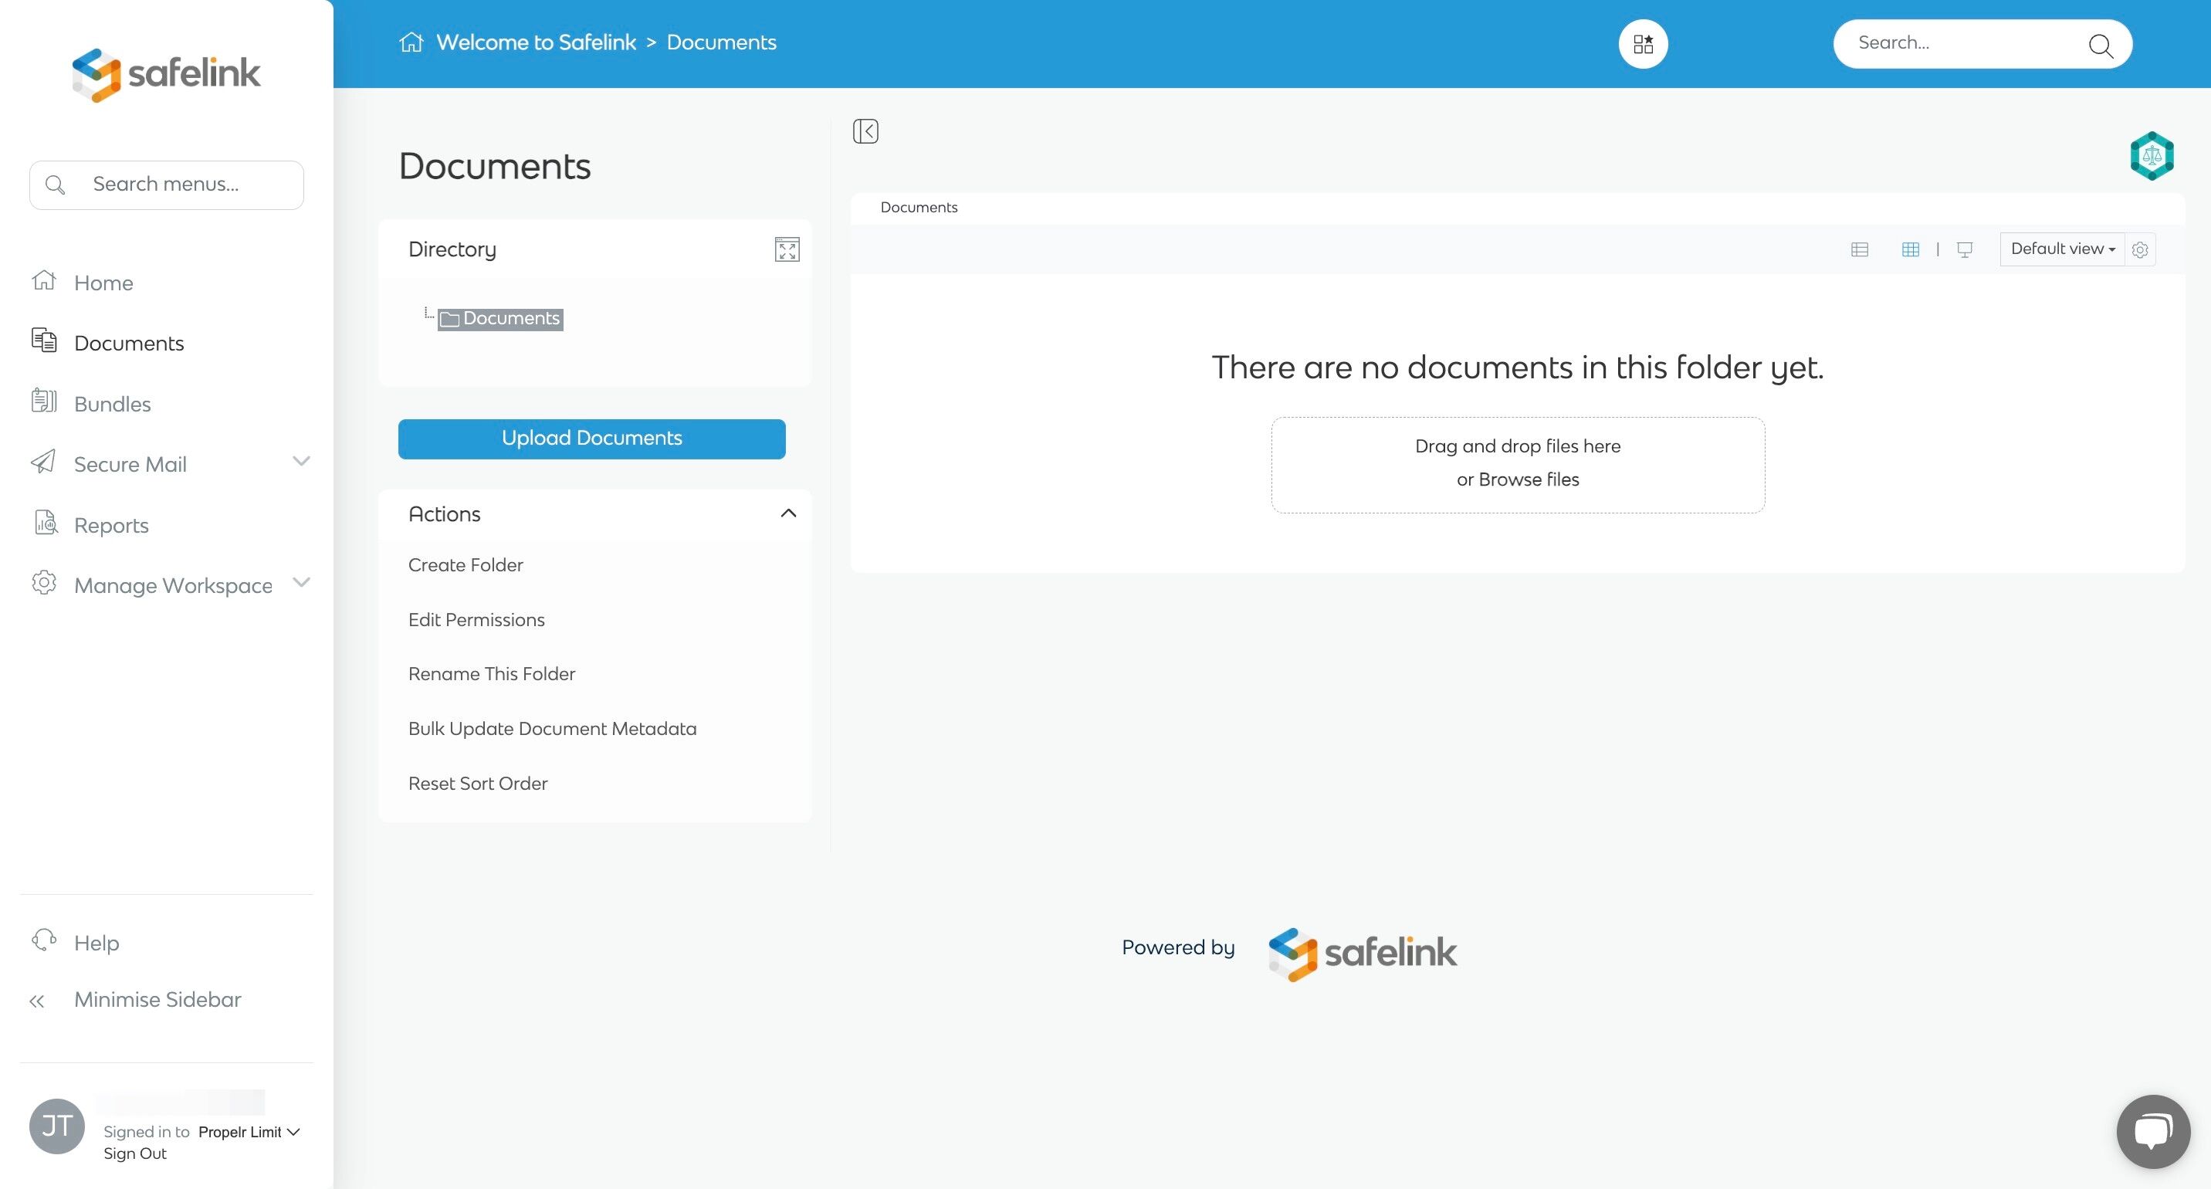2211x1189 pixels.
Task: Go to Home in sidebar
Action: point(103,283)
